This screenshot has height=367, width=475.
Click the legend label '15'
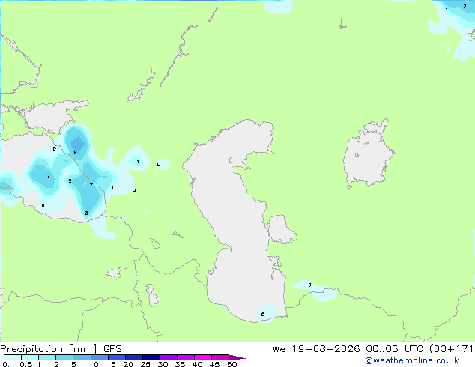[x=111, y=364]
